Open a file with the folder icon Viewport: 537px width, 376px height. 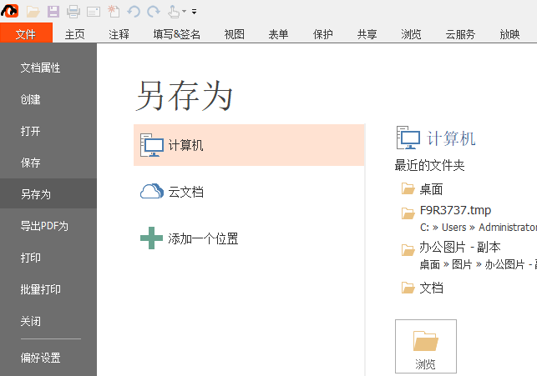[33, 12]
